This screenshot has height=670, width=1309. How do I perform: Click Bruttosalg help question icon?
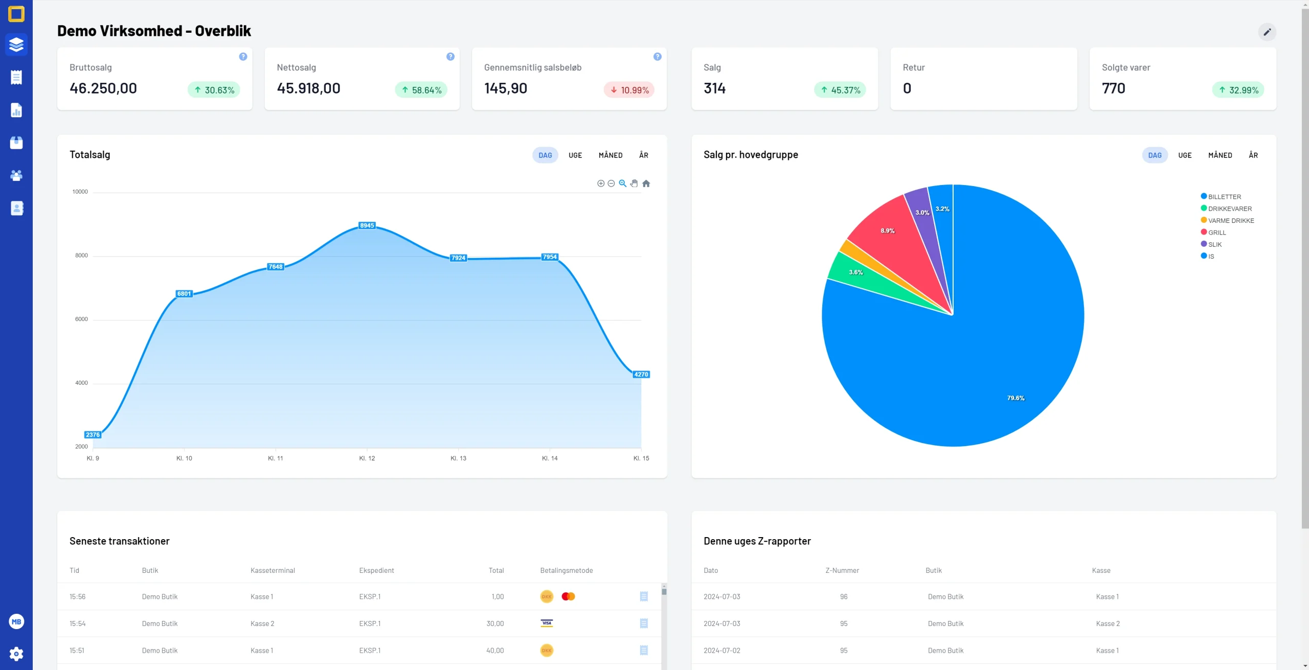(243, 57)
